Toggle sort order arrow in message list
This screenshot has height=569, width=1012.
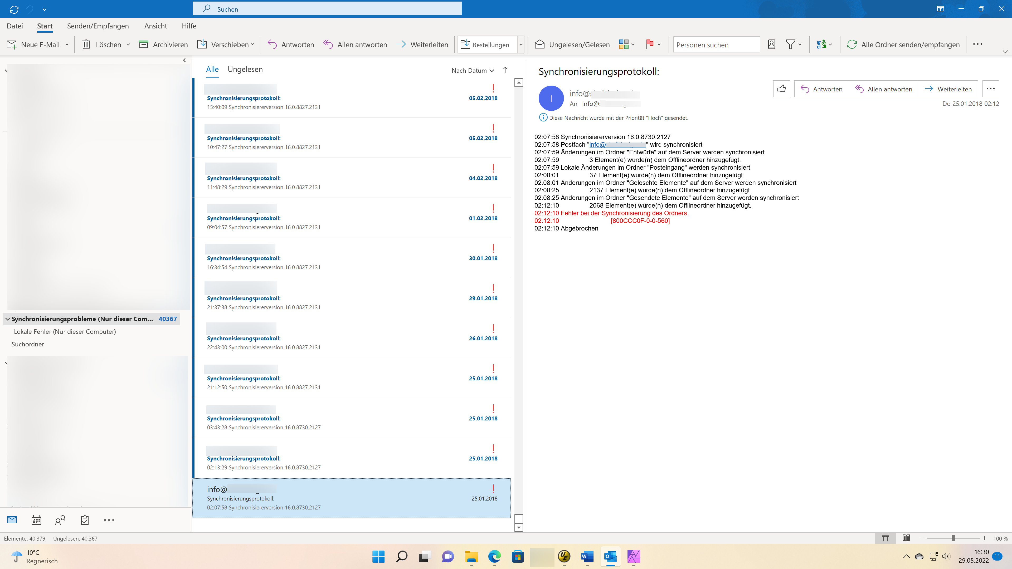pos(505,70)
